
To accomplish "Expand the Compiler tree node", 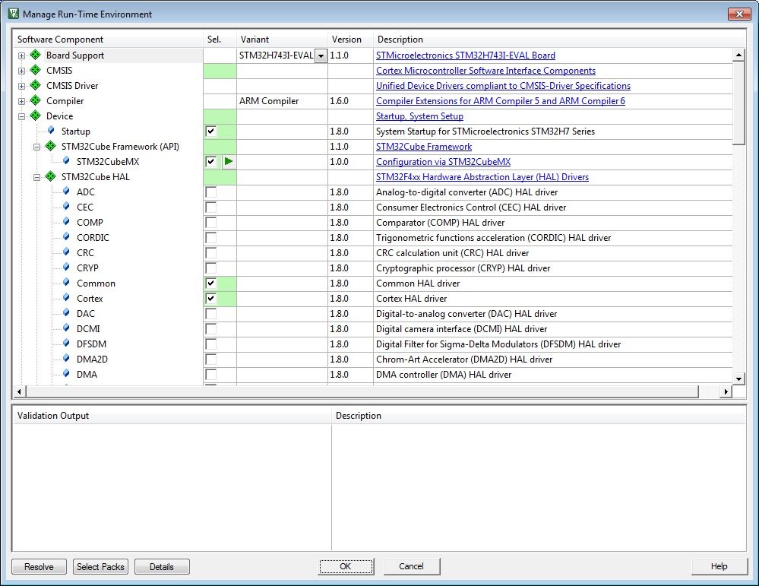I will (21, 101).
